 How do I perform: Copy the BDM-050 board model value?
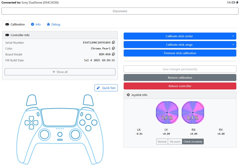113,54
